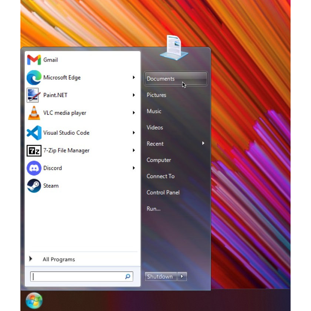Expand Discord jump list arrow
The image size is (311, 311).
click(x=134, y=168)
